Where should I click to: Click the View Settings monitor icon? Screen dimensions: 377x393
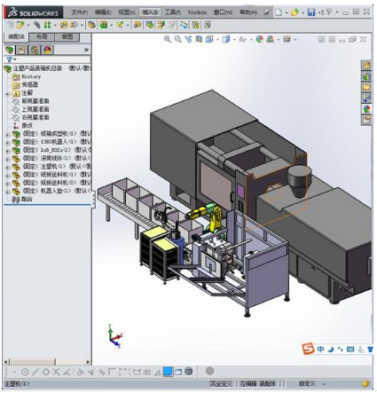coord(287,39)
